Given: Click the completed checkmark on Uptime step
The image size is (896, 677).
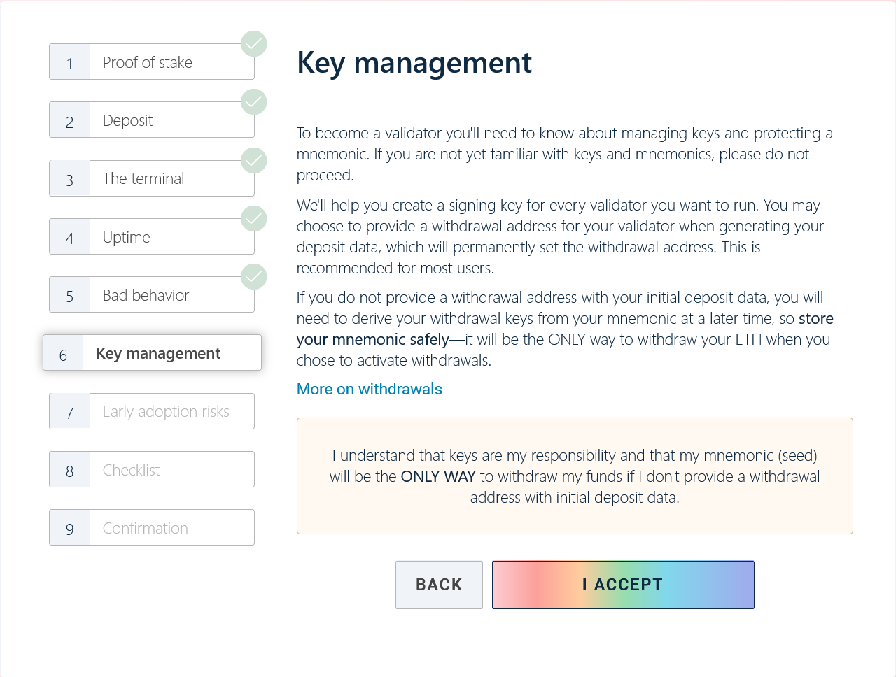Looking at the screenshot, I should [x=254, y=219].
